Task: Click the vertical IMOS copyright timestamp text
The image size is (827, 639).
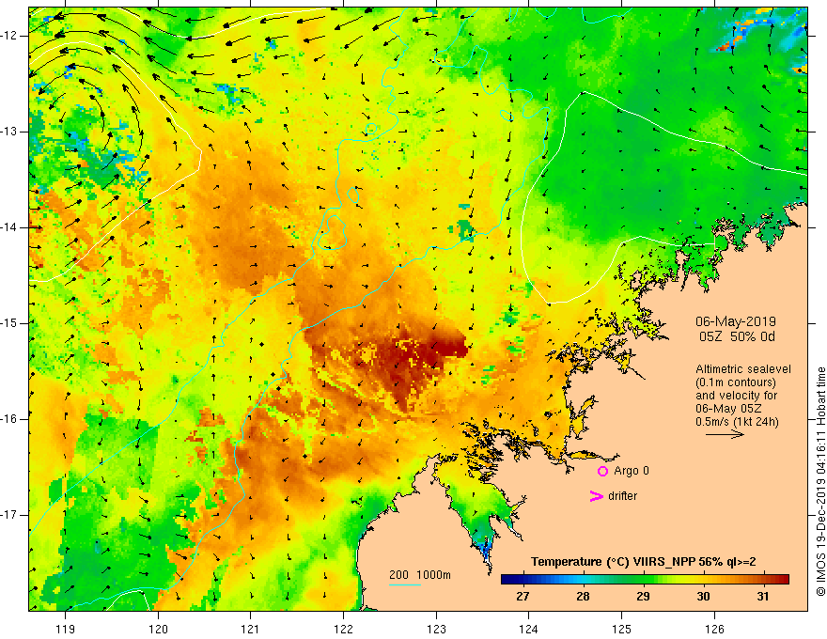Action: coord(820,482)
